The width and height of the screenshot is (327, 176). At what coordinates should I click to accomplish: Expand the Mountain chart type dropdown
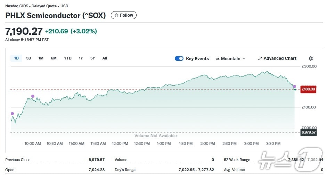230,58
